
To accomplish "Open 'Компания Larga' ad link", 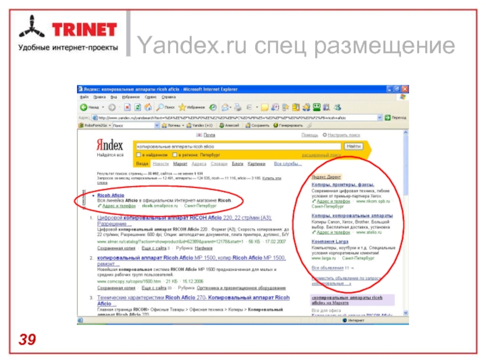I will pos(330,241).
